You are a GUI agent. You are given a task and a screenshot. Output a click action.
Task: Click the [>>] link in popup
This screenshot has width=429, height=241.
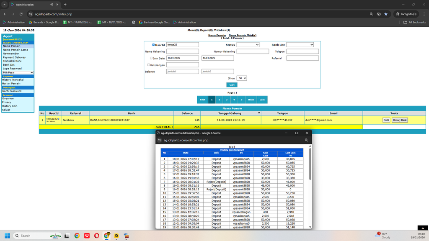(232, 147)
